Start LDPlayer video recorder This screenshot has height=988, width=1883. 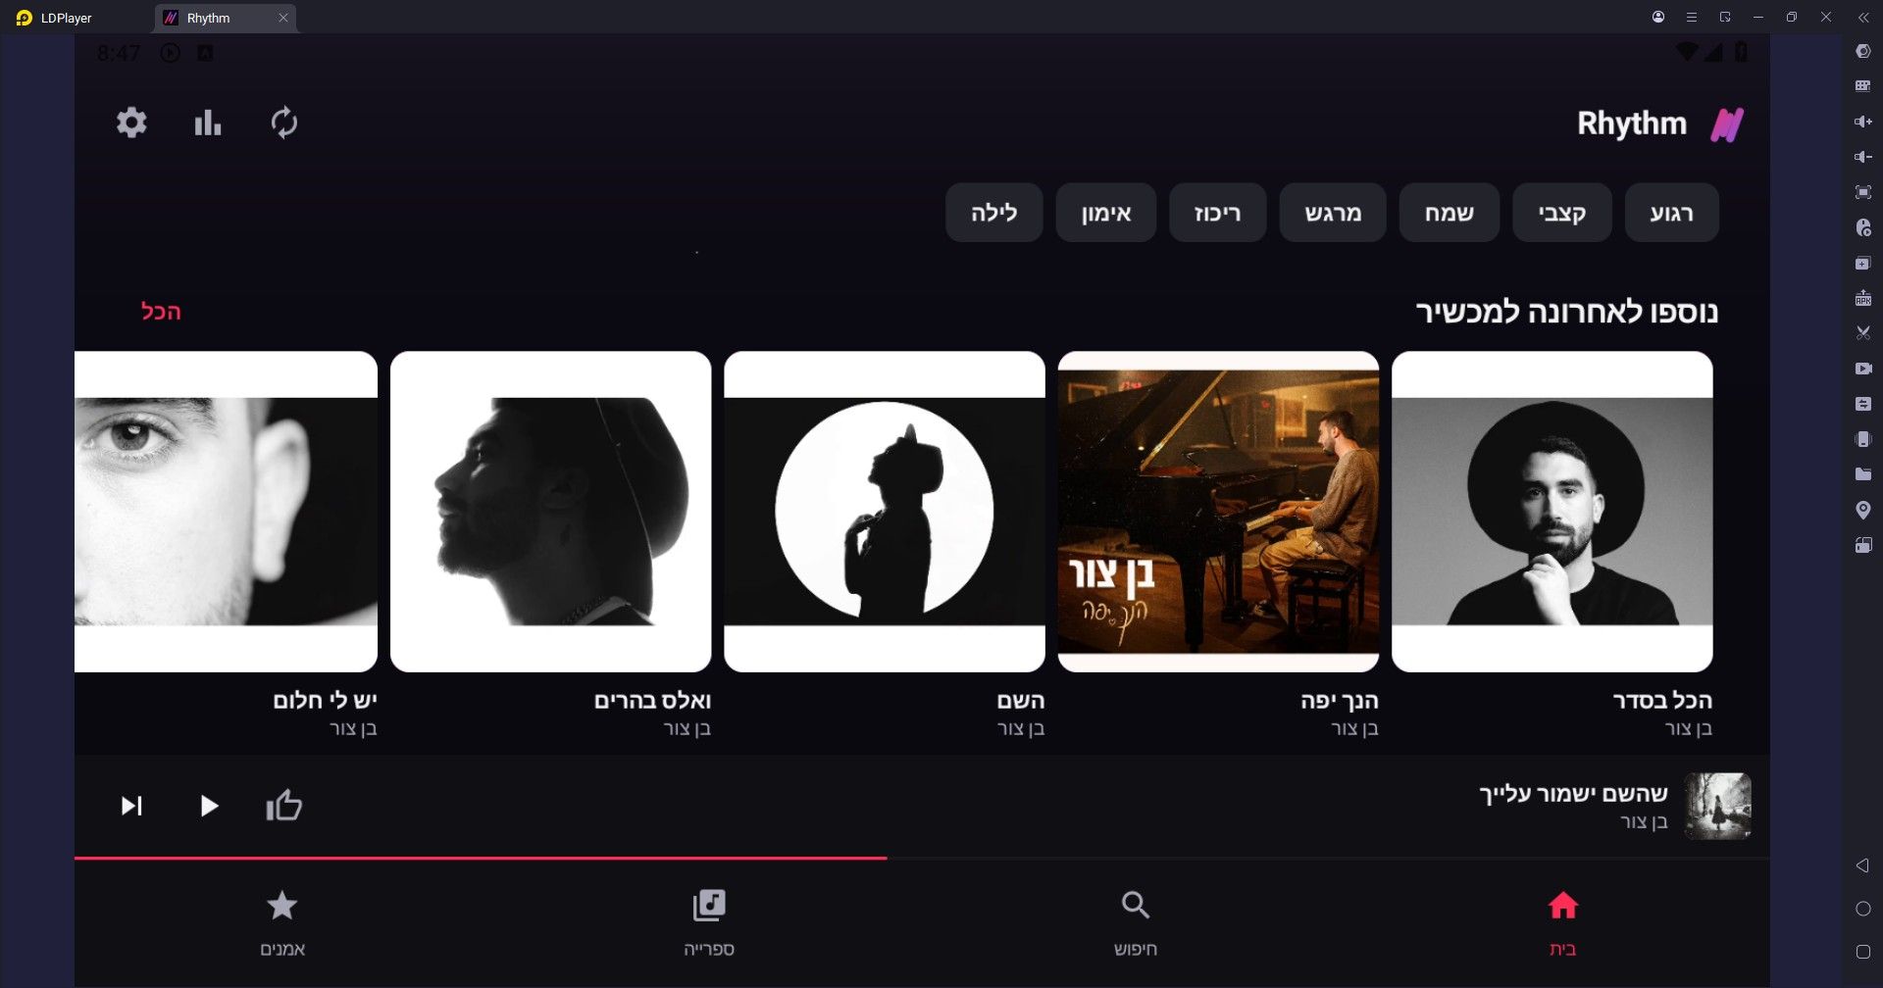1863,369
